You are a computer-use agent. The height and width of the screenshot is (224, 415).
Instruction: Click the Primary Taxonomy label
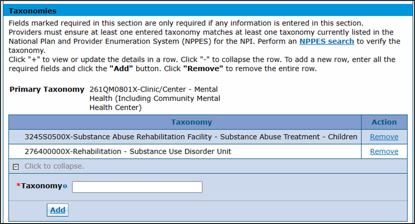[47, 90]
